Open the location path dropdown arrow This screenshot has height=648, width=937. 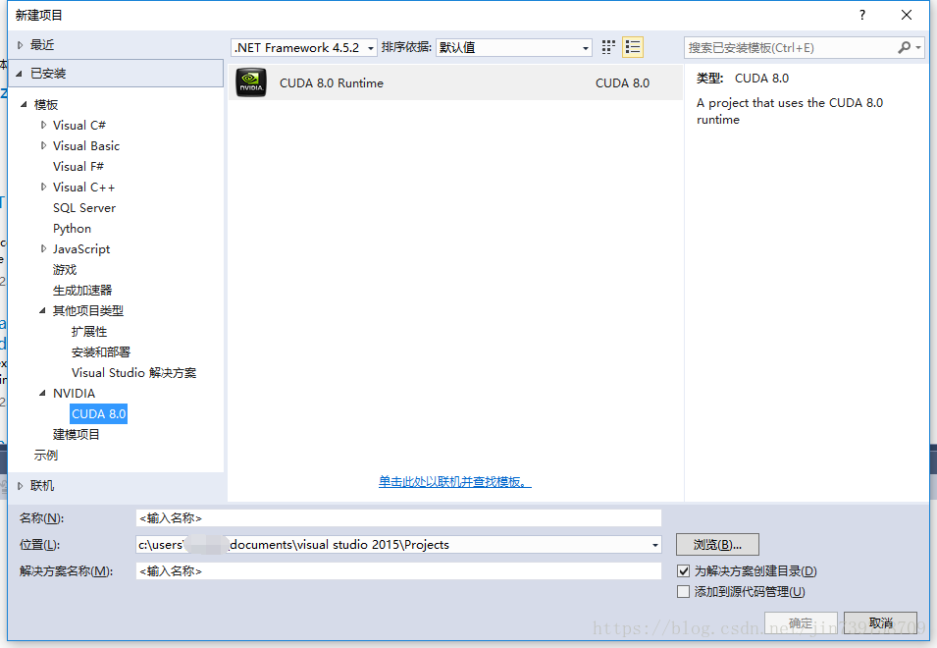coord(655,545)
